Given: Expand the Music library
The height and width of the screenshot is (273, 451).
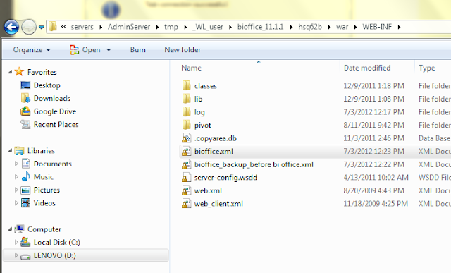Looking at the screenshot, I should click(16, 176).
